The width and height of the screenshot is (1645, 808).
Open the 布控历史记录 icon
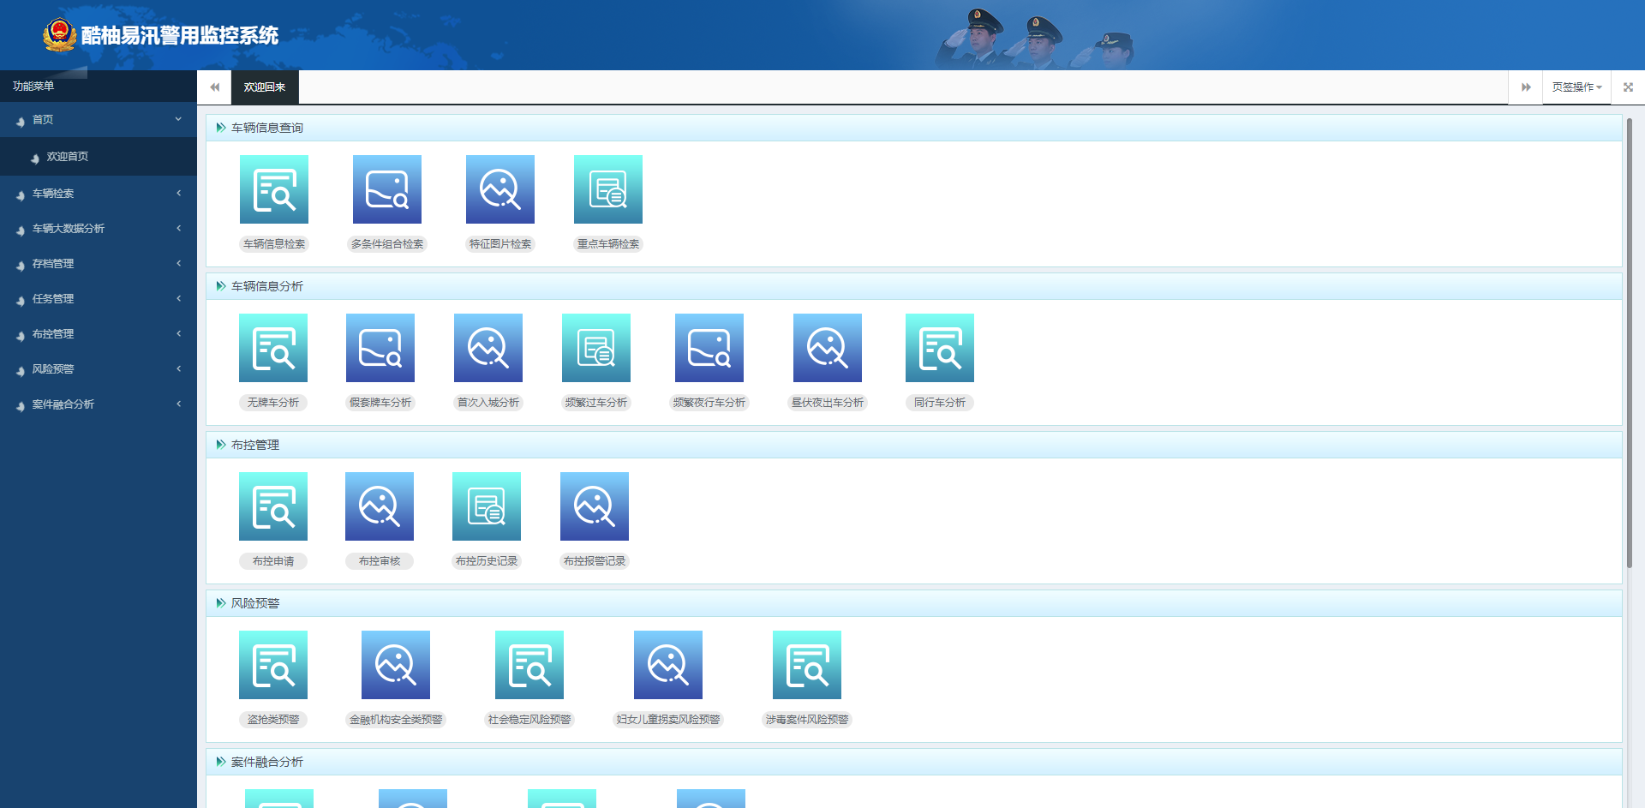coord(487,506)
